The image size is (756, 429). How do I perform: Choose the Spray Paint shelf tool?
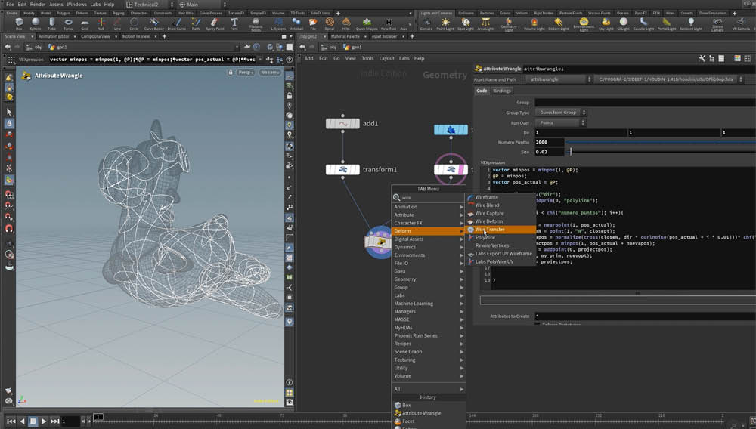(x=215, y=23)
